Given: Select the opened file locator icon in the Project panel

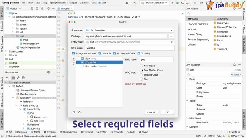Looking at the screenshot, I should point(32,8).
